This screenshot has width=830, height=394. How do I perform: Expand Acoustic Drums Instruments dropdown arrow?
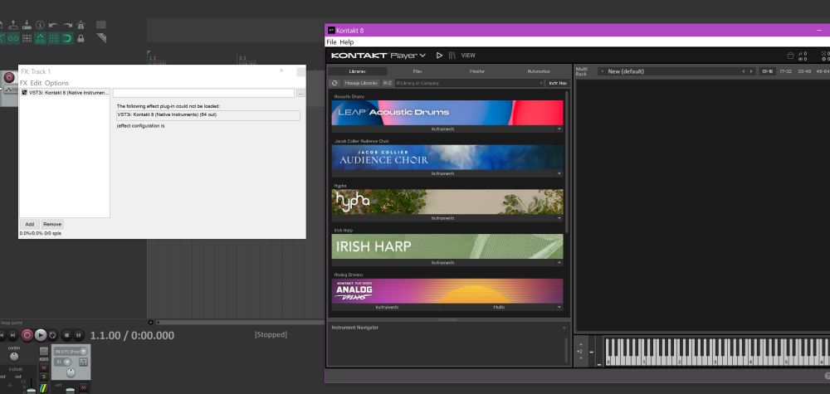pyautogui.click(x=559, y=129)
